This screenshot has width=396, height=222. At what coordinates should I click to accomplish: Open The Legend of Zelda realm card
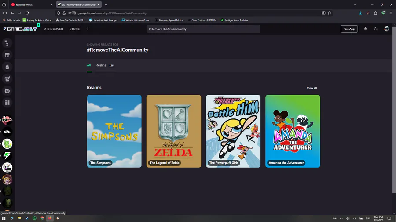174,131
